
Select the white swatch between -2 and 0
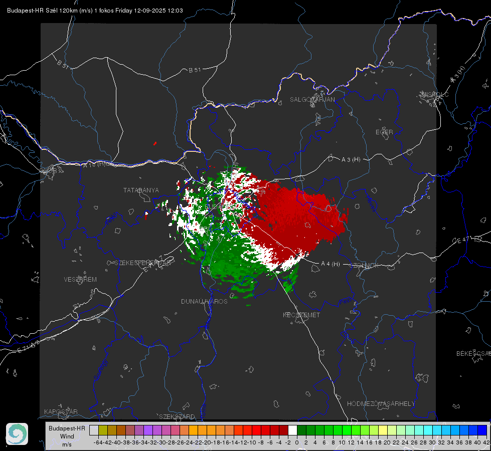point(292,430)
